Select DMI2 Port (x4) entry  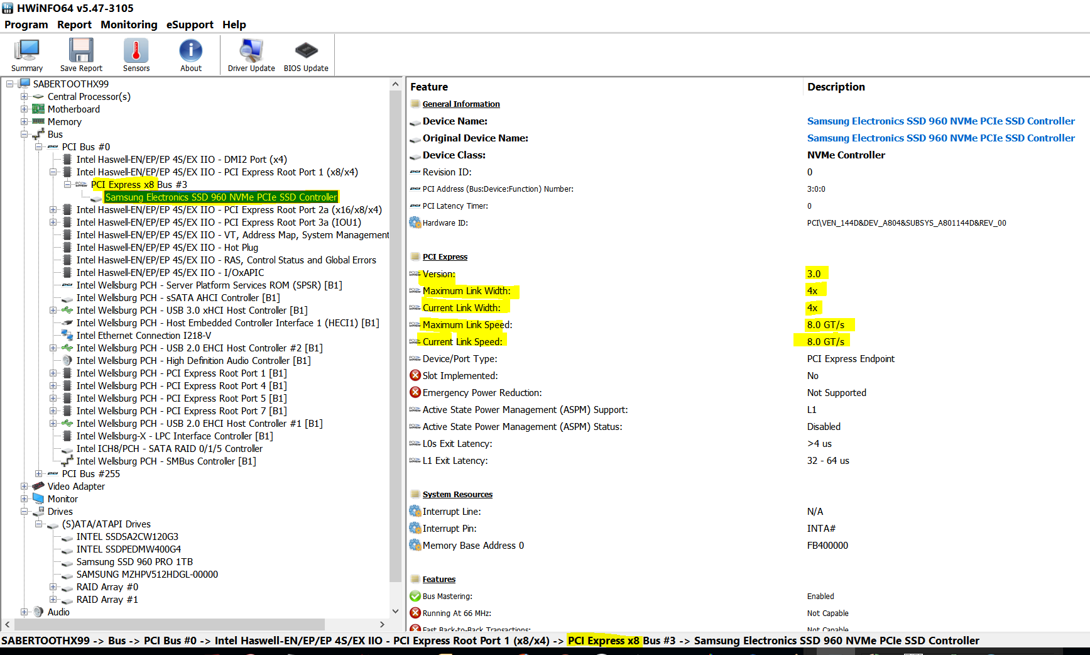[182, 159]
